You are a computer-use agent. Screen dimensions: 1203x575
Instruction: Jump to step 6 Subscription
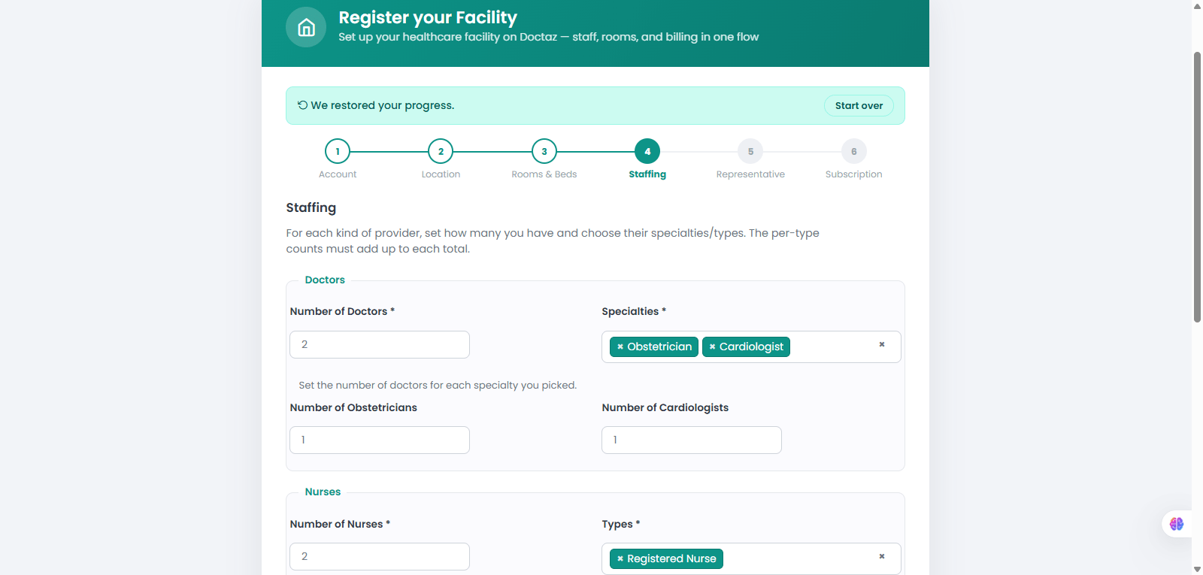point(854,152)
